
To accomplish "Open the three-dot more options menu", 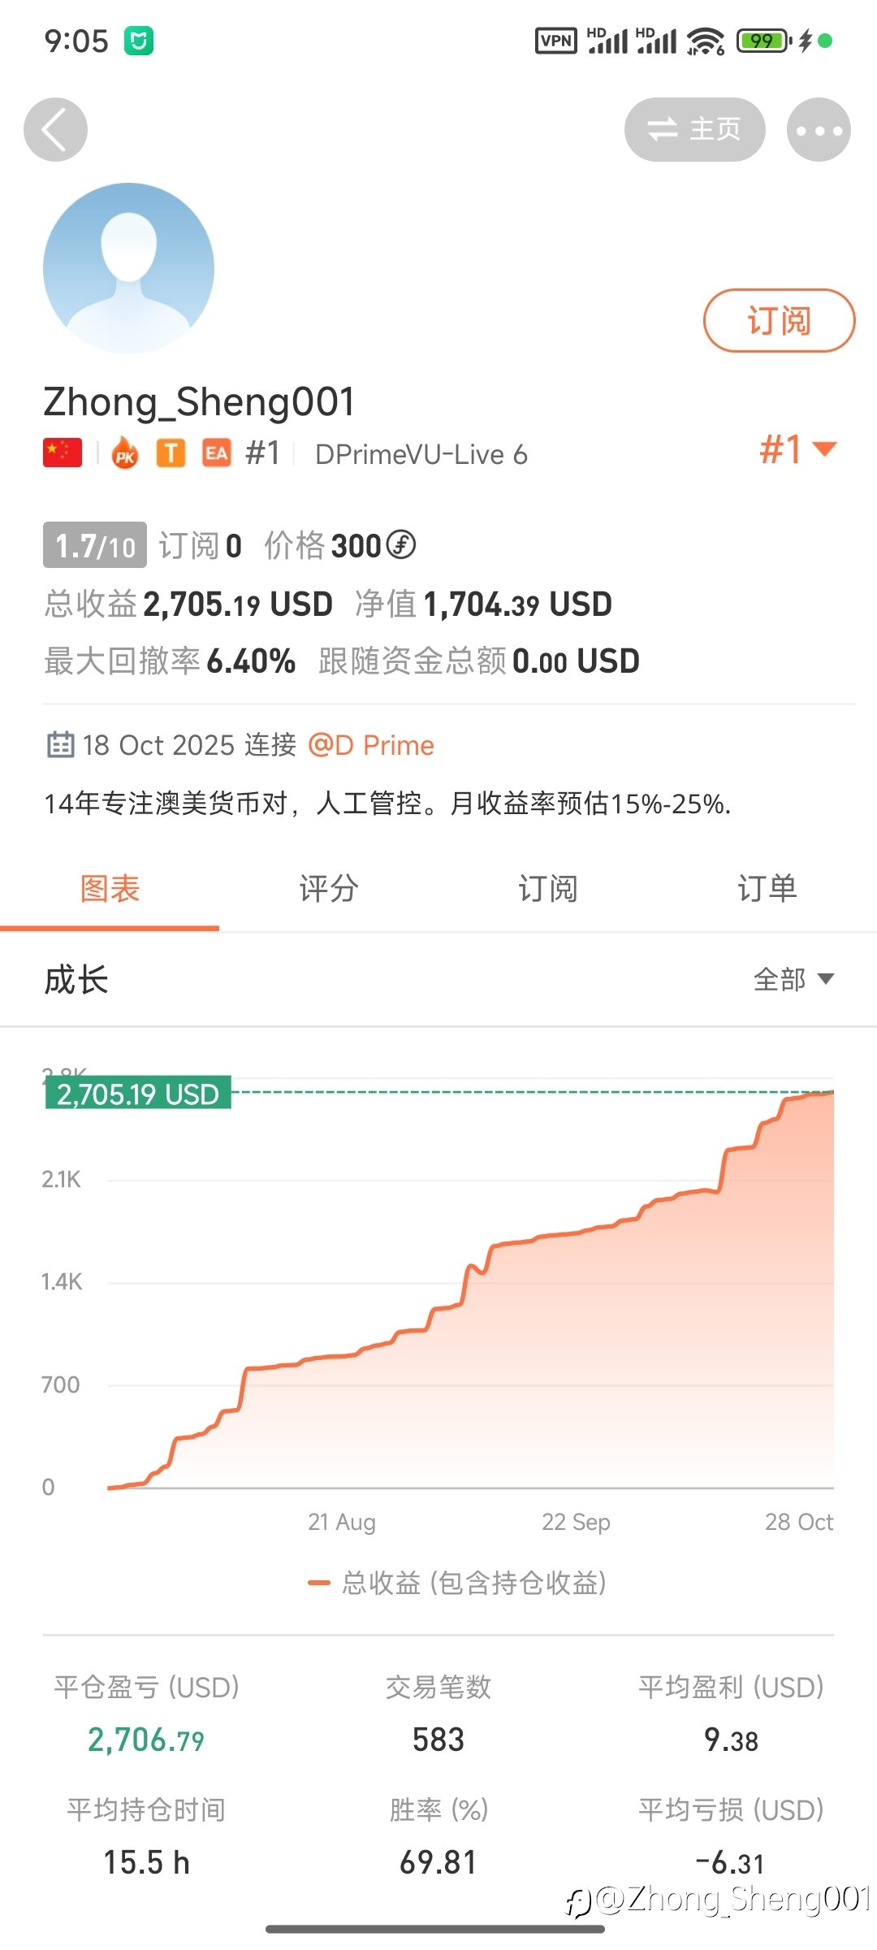I will click(819, 130).
